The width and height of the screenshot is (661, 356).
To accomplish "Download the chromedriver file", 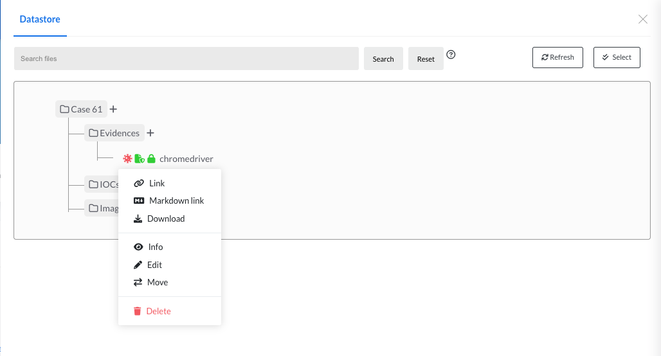I will 165,218.
